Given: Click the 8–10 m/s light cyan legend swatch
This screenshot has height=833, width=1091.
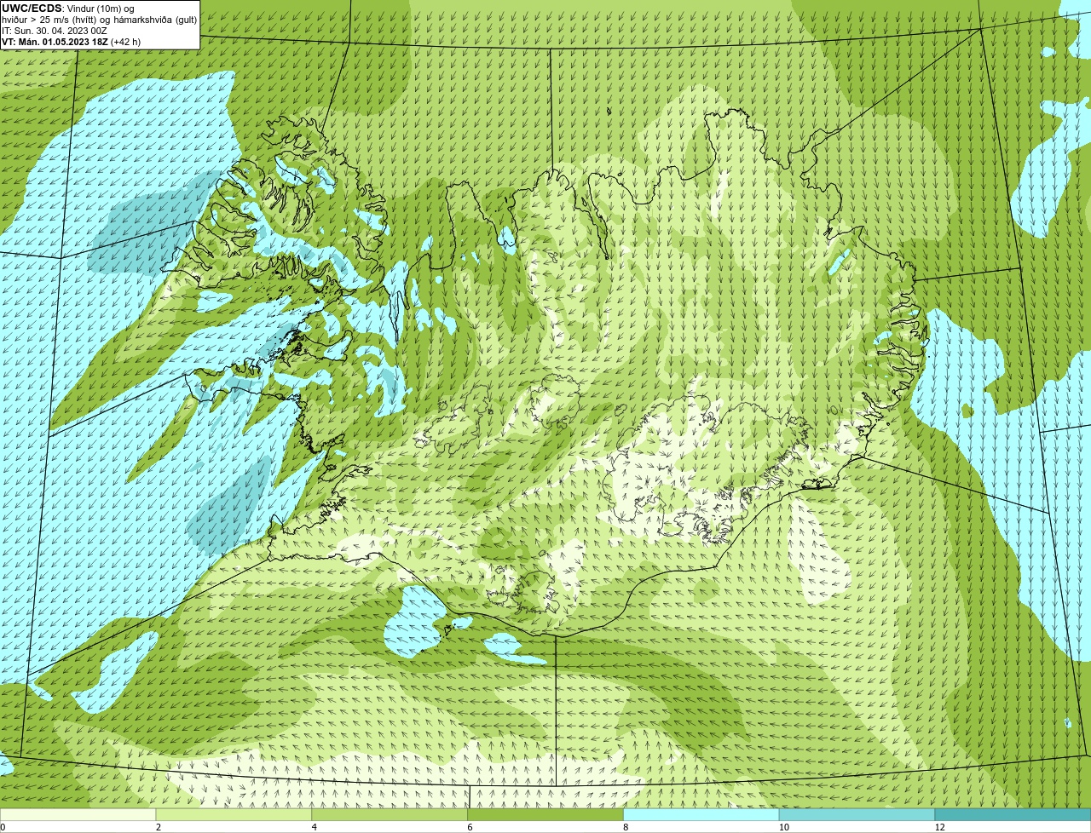Looking at the screenshot, I should (701, 814).
